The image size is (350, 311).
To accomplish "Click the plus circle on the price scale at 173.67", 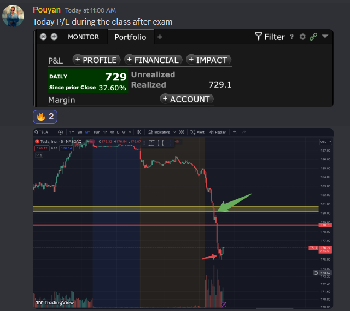I will [316, 273].
